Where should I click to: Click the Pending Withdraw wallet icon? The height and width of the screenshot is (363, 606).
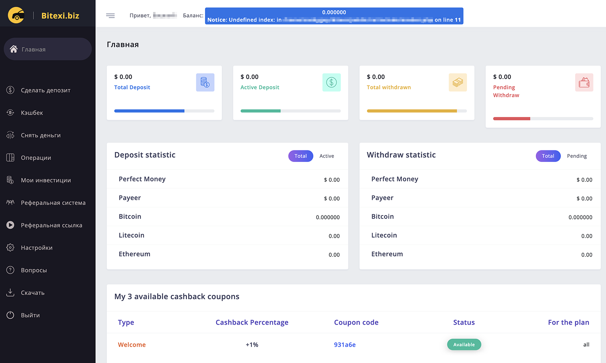pyautogui.click(x=584, y=82)
